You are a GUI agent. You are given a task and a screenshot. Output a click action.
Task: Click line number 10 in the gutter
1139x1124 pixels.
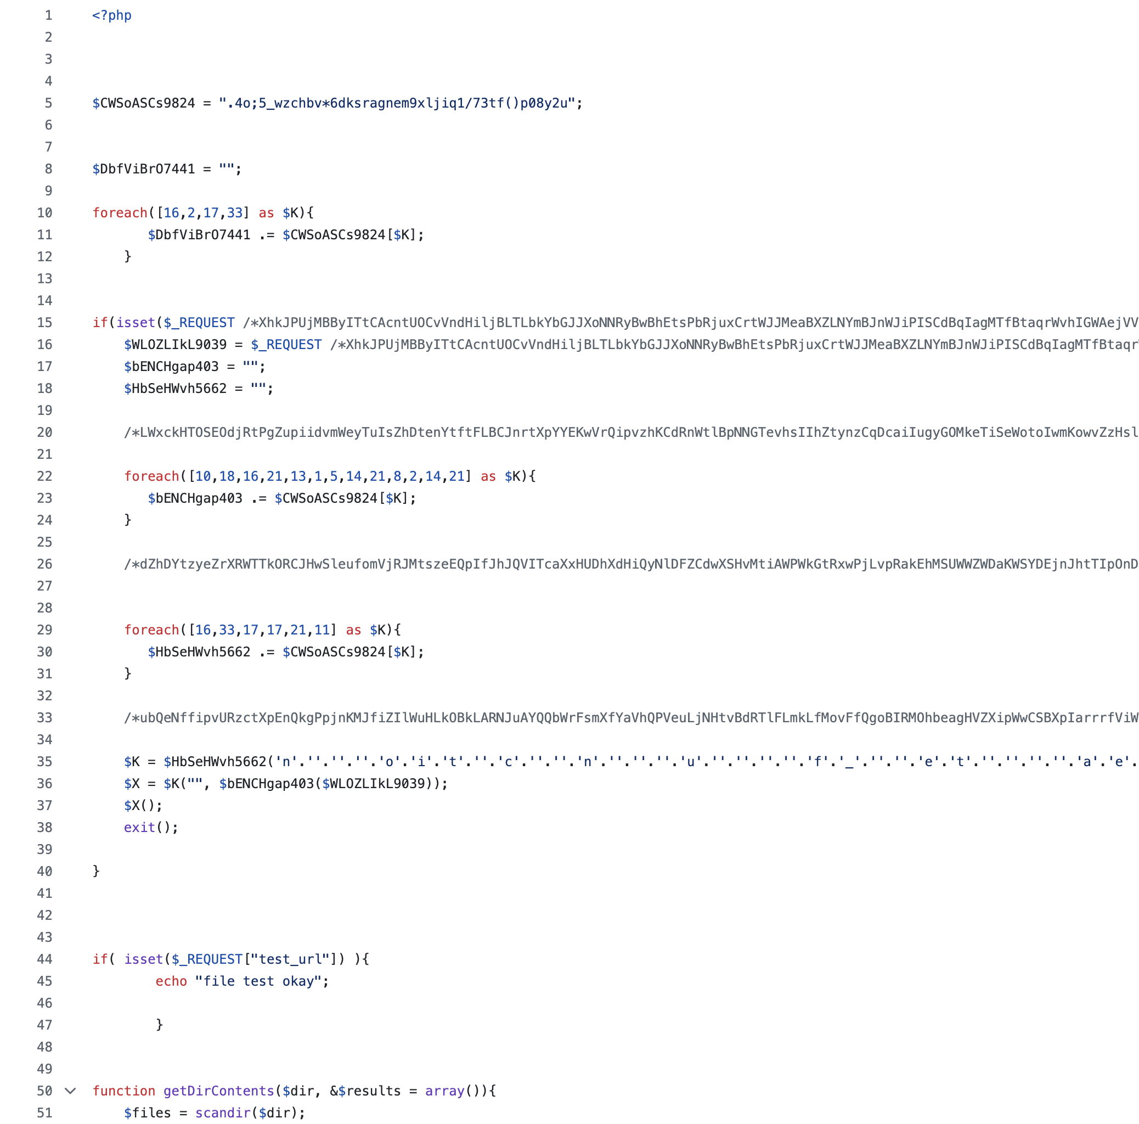(x=45, y=213)
